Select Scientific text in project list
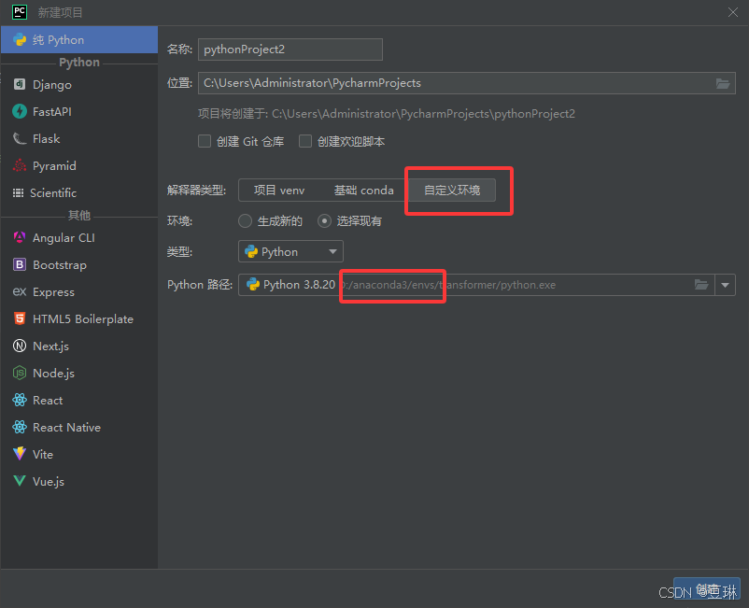Screen dimensions: 749x608 tap(53, 193)
